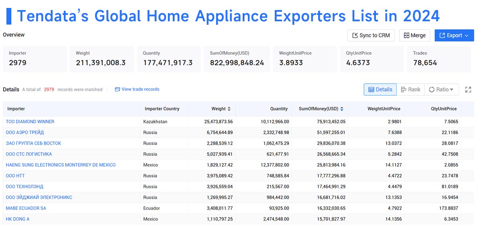Click the sum value 51,597,255.01
478x225 pixels.
click(x=331, y=133)
